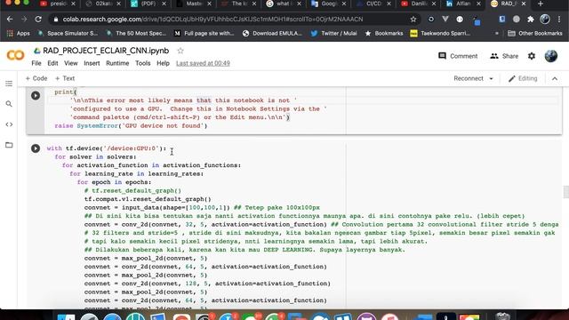Show more bookmarks via double chevron
The width and height of the screenshot is (569, 320).
coord(496,34)
